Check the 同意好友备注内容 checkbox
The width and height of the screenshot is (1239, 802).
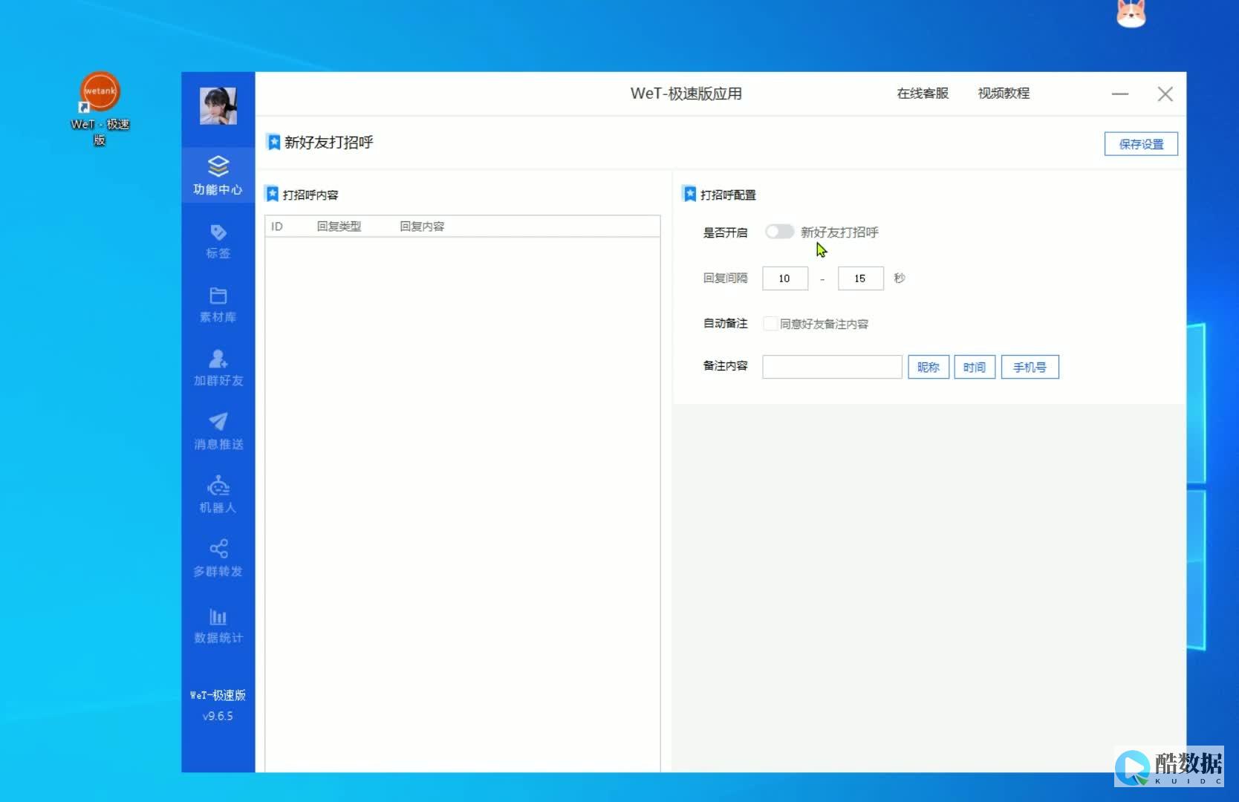coord(770,324)
